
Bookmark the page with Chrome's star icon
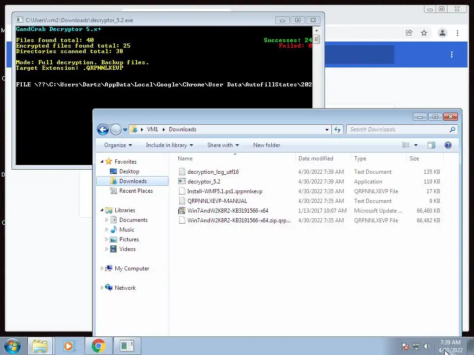point(424,33)
